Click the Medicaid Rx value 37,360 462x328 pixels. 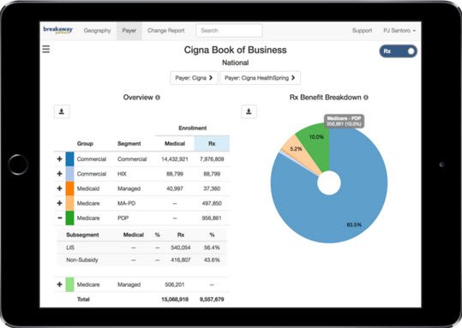[x=212, y=188]
